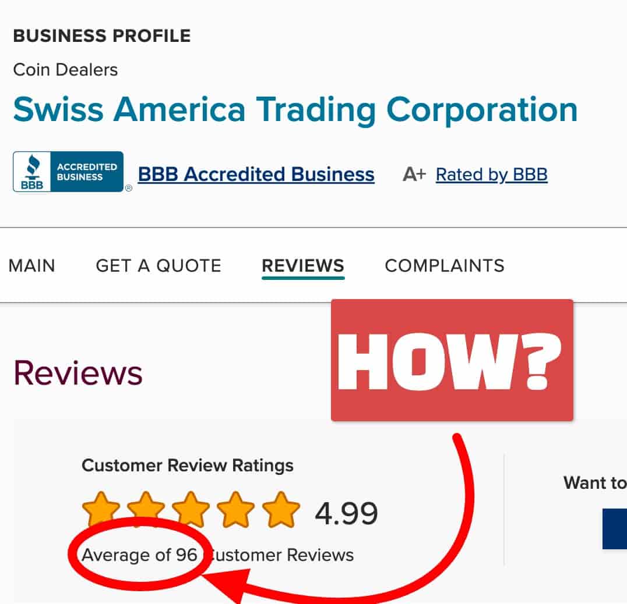Switch to the MAIN tab
Viewport: 627px width, 604px height.
pos(31,266)
